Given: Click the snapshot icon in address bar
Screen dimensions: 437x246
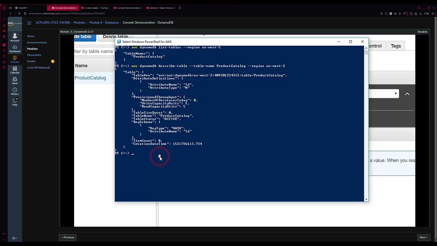Looking at the screenshot, I should click(386, 14).
